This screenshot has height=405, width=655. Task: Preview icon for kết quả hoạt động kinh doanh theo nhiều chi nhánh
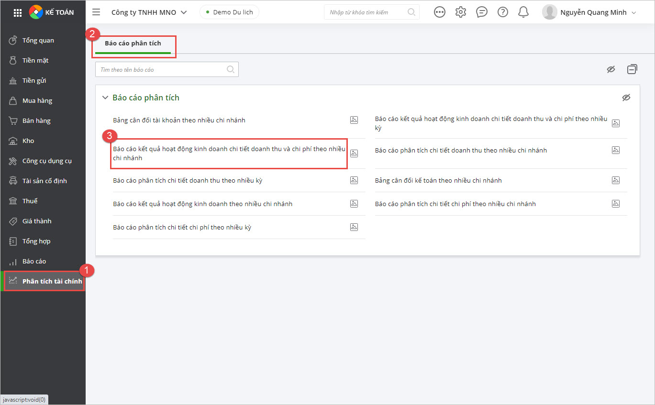coord(354,204)
